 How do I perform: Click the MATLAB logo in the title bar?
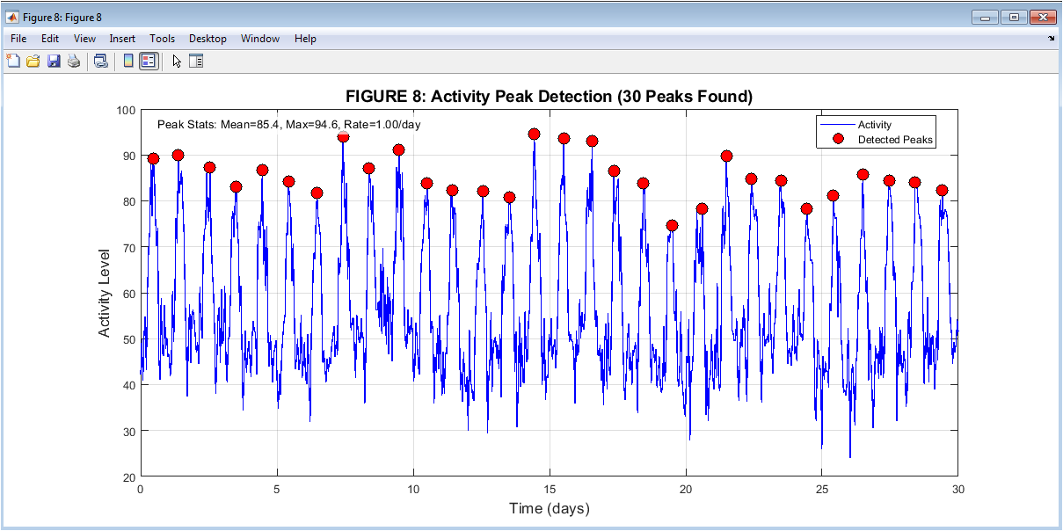pos(12,17)
